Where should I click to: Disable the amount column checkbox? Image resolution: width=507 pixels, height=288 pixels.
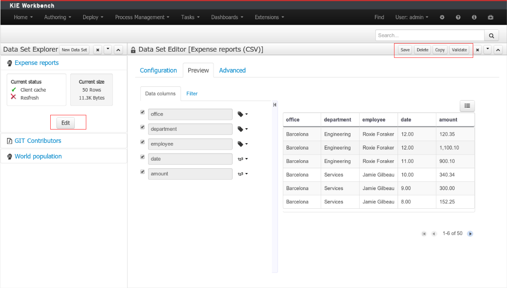[x=143, y=172]
